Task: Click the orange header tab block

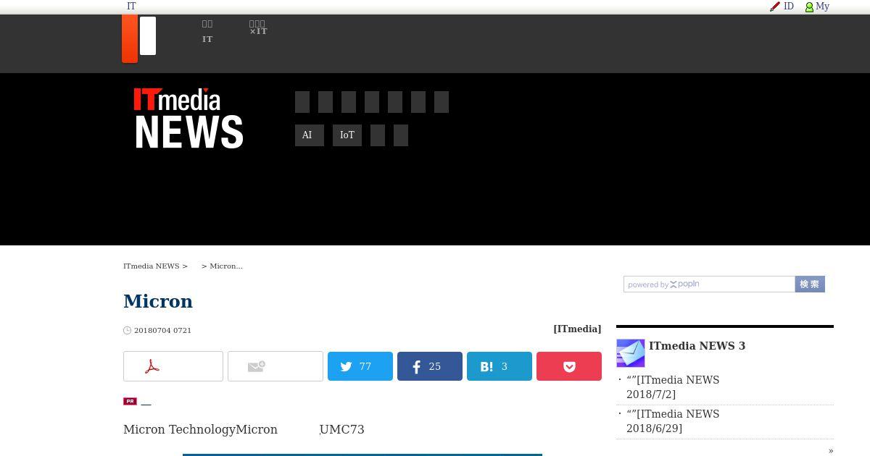Action: point(130,38)
